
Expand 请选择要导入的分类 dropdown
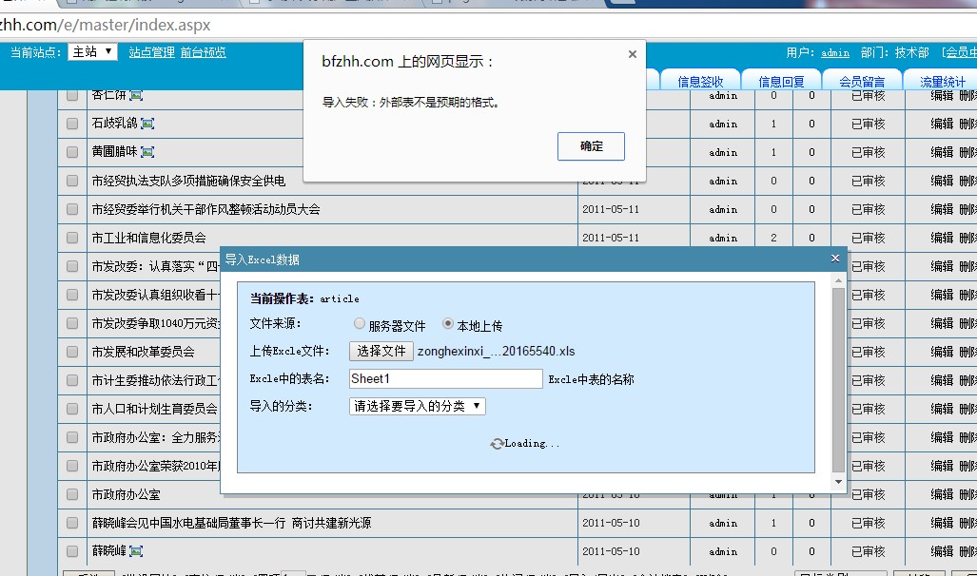click(x=418, y=406)
